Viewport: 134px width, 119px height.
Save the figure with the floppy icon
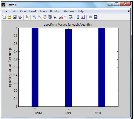point(15,17)
